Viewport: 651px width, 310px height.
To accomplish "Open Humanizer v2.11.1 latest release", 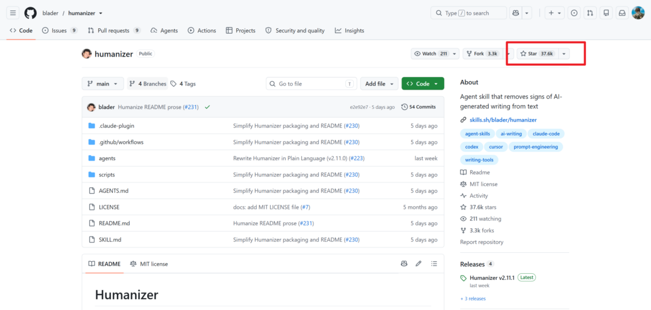I will (492, 277).
